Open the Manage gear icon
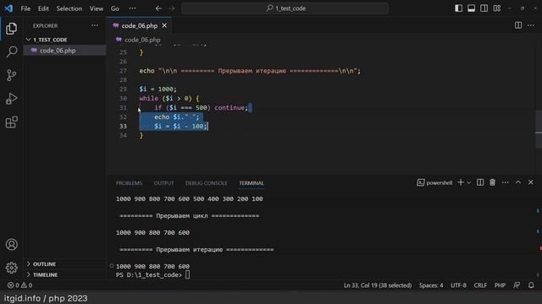The image size is (542, 304). pos(11,268)
